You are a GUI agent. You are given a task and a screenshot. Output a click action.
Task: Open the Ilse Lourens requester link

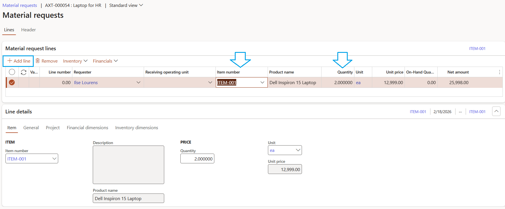pyautogui.click(x=86, y=83)
